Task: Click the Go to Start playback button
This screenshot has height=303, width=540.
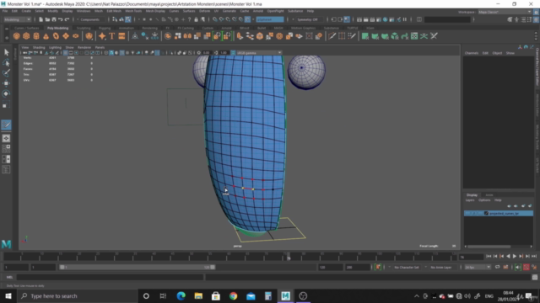Action: pos(489,256)
